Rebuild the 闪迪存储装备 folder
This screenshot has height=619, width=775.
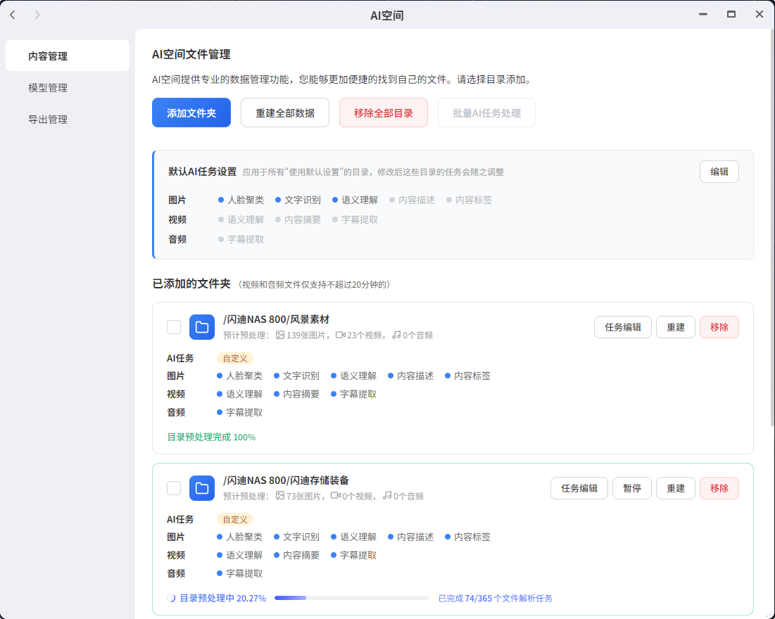pos(676,488)
